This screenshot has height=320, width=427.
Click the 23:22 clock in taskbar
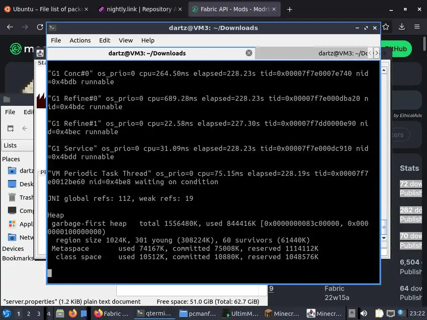[x=417, y=313]
